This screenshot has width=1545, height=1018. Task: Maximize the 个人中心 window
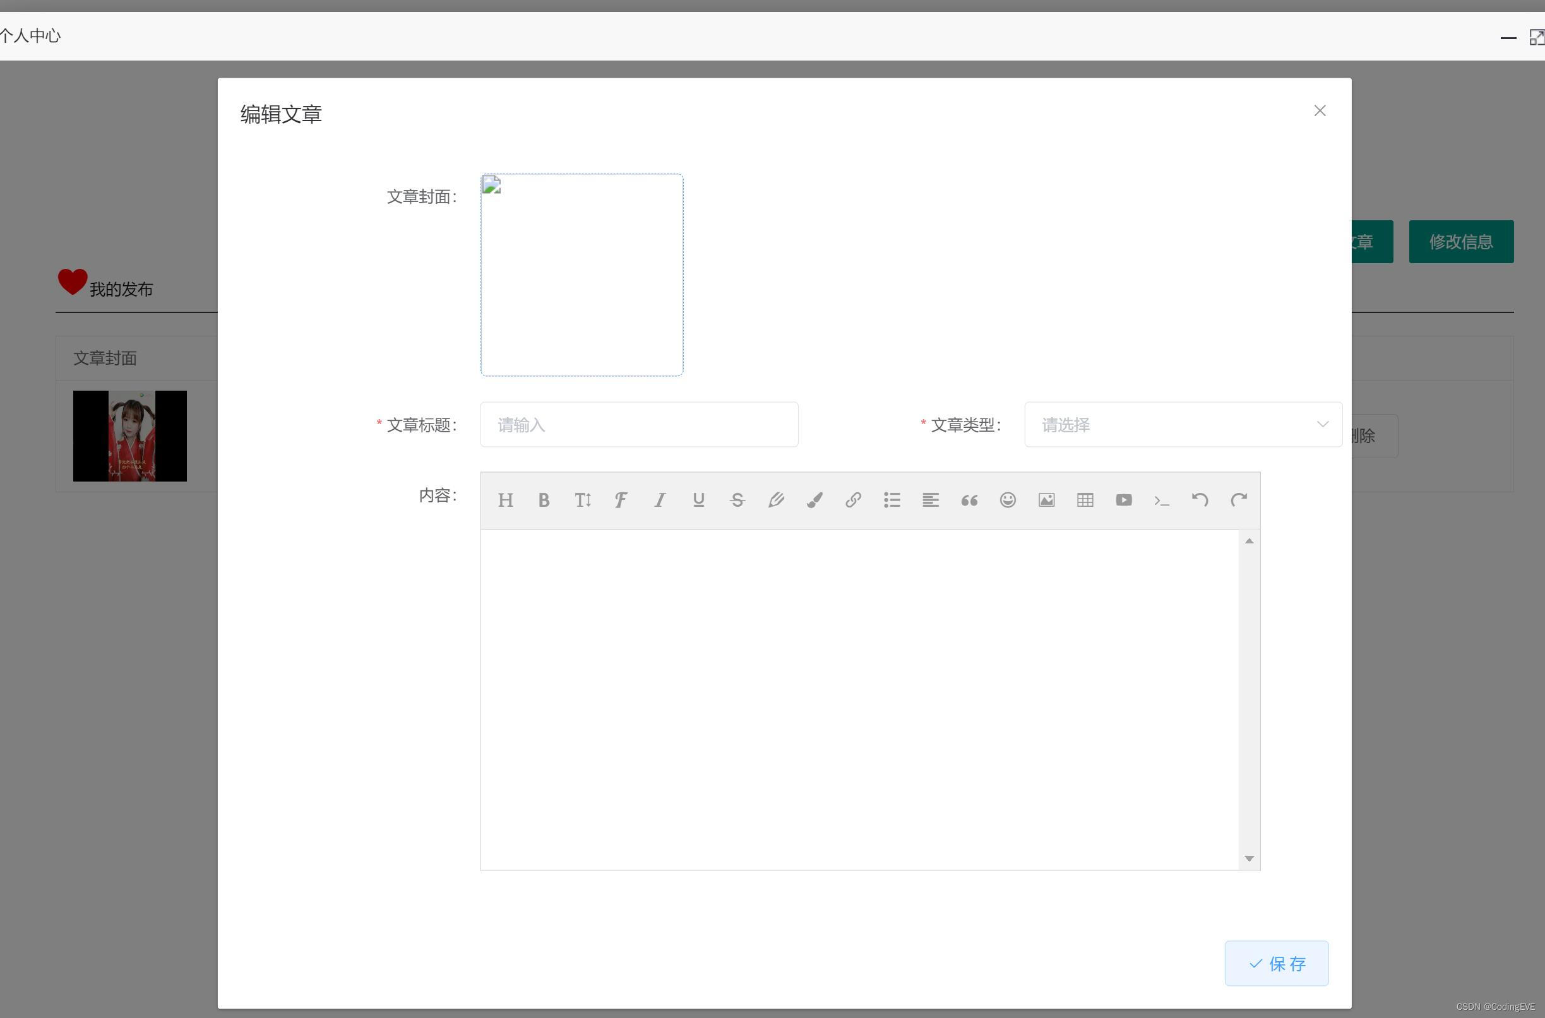pos(1537,37)
